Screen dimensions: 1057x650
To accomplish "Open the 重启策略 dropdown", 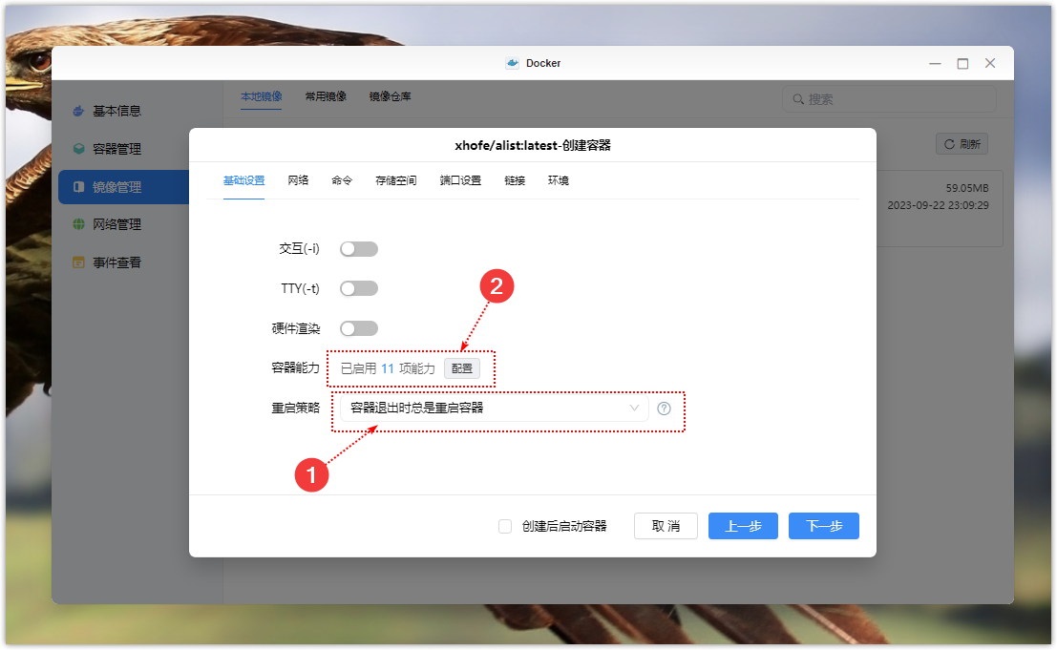I will pyautogui.click(x=494, y=409).
